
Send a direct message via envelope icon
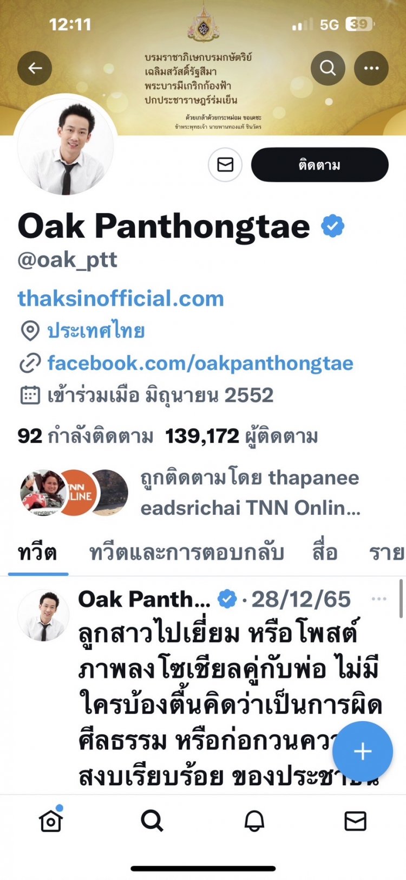pos(225,165)
